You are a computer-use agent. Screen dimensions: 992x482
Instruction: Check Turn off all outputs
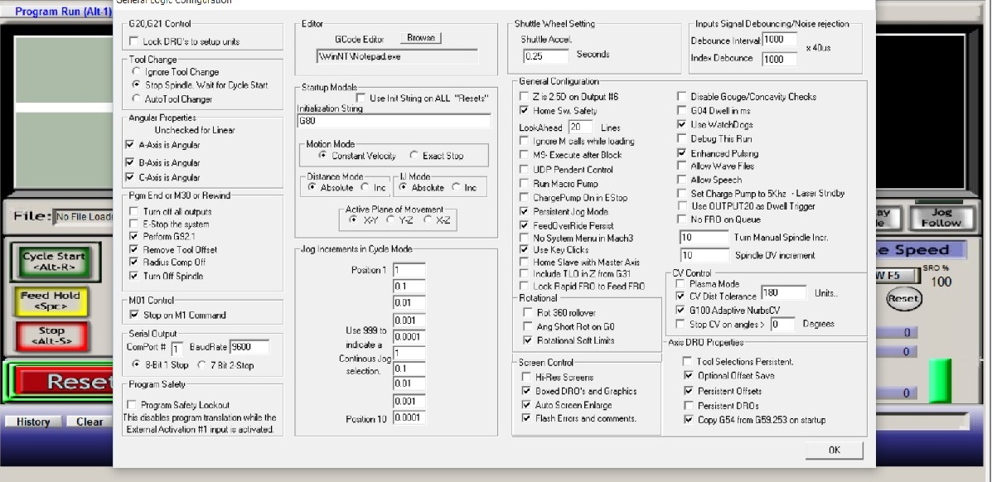pos(133,211)
